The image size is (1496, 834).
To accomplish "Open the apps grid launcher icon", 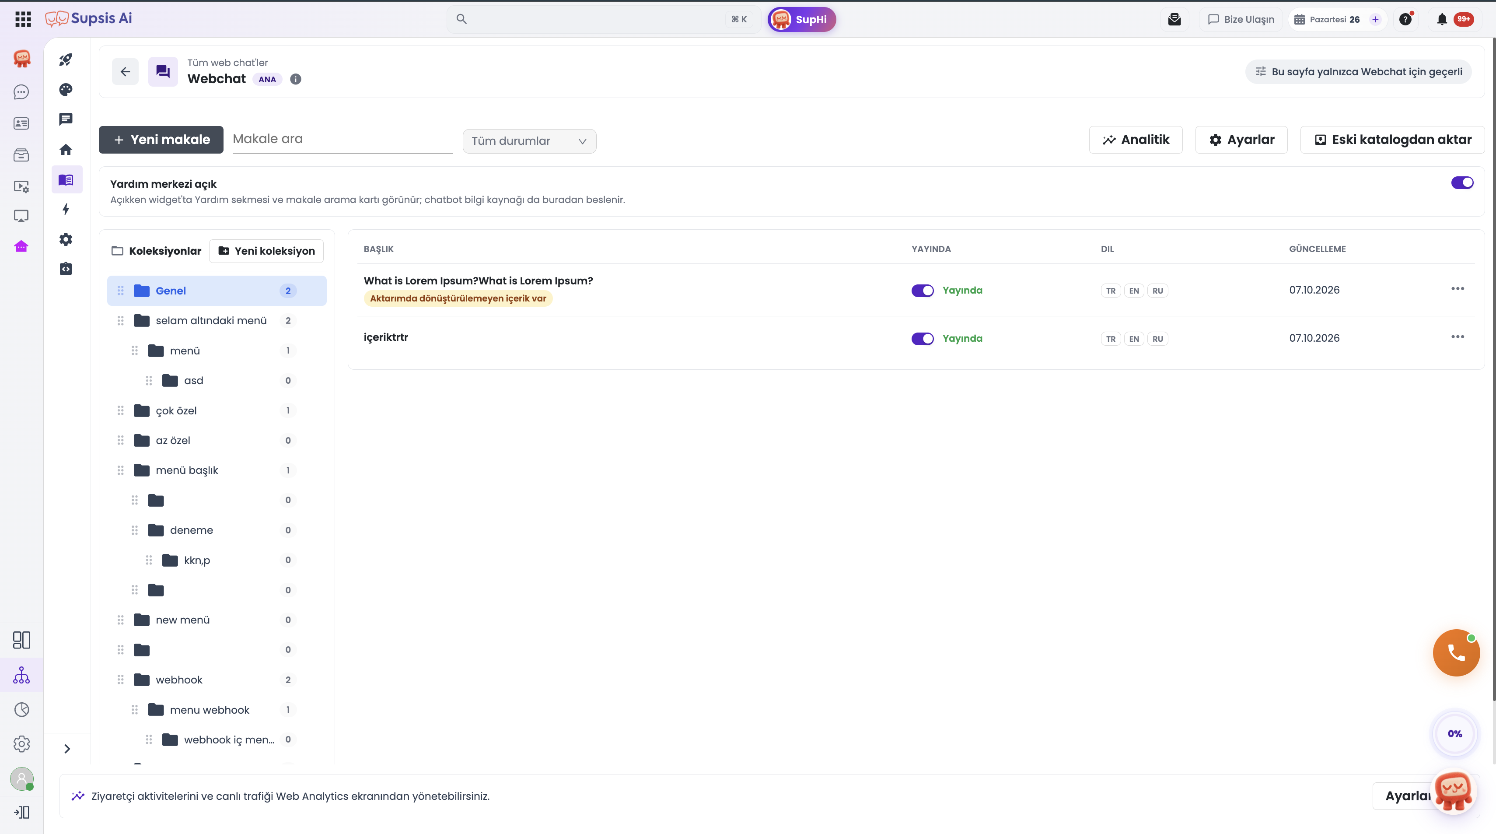I will (23, 19).
